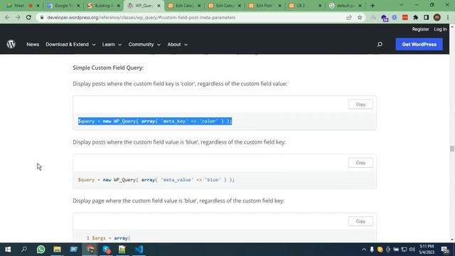
Task: Expand the Community menu
Action: [x=144, y=44]
